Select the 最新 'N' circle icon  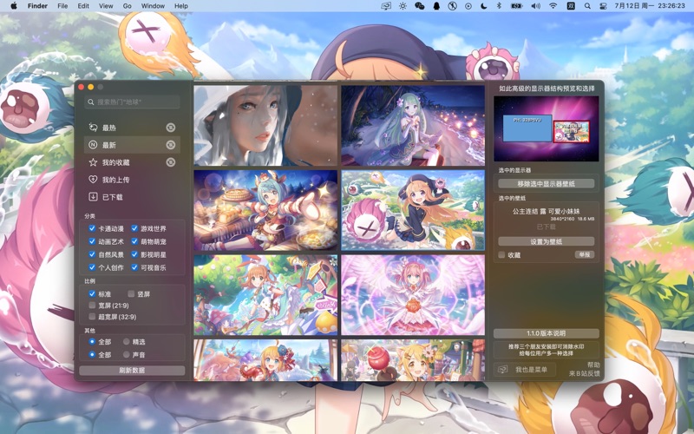[x=93, y=145]
